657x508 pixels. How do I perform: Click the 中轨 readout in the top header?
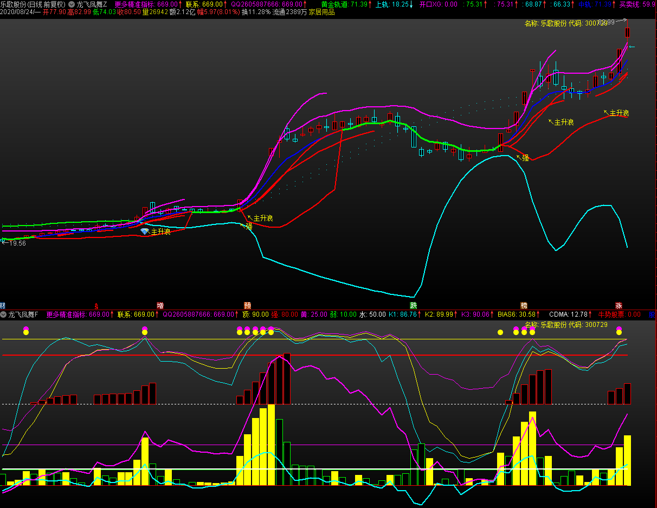(x=595, y=4)
